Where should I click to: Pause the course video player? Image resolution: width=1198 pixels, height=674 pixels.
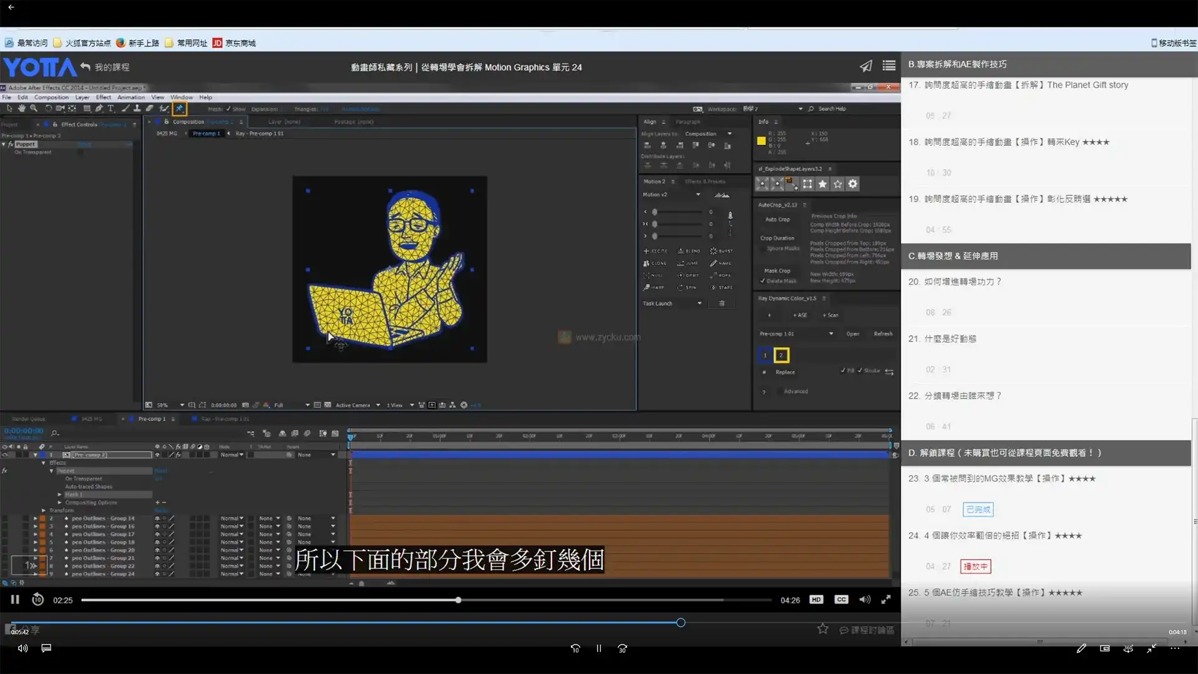coord(15,600)
